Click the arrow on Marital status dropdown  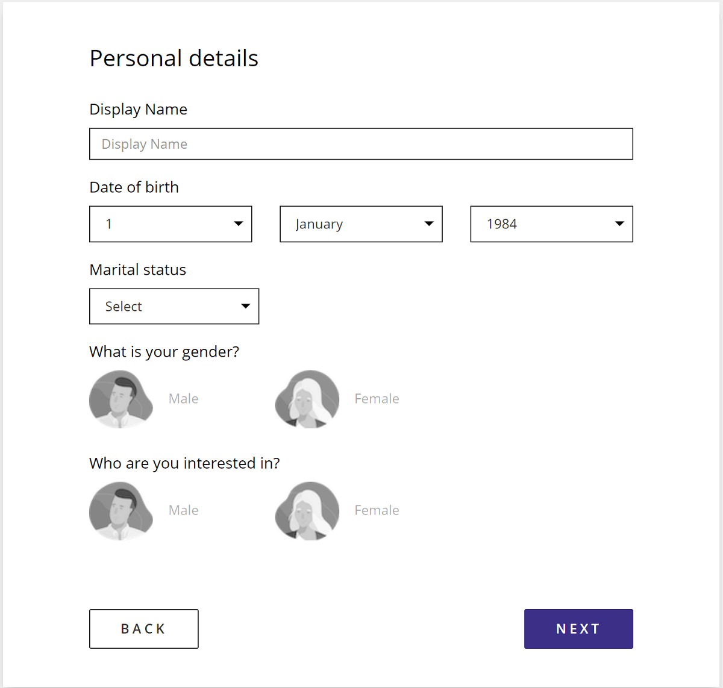click(246, 306)
